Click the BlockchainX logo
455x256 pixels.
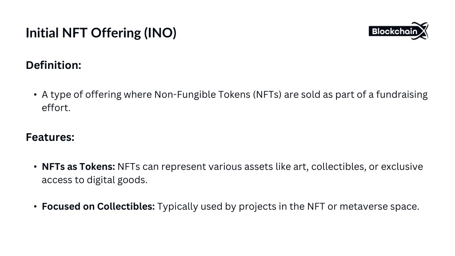[399, 31]
